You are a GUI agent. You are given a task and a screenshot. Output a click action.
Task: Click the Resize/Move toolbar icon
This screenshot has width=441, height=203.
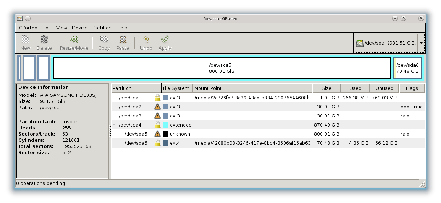click(x=74, y=40)
